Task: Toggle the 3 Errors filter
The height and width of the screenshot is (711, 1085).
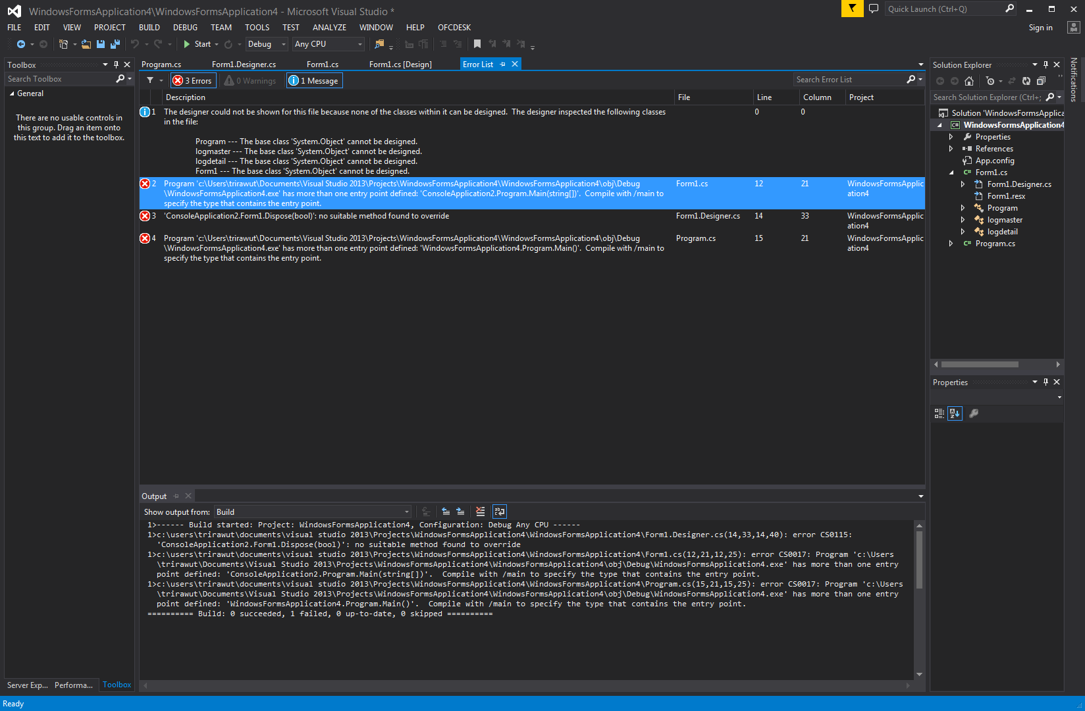Action: pyautogui.click(x=193, y=80)
